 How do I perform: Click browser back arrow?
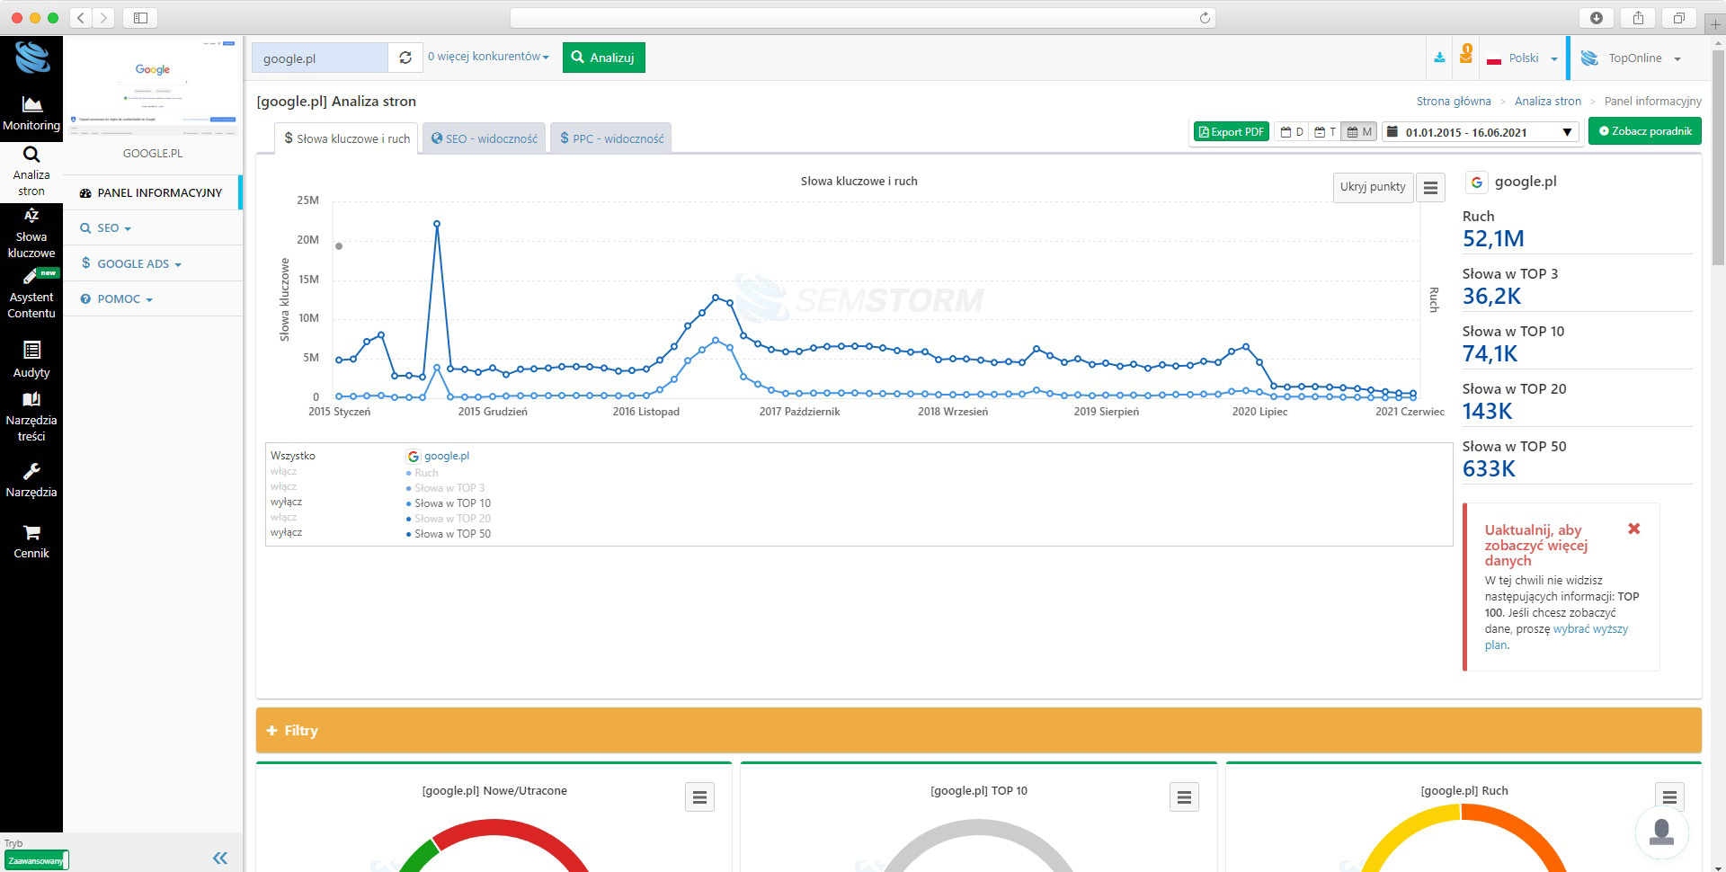point(81,17)
